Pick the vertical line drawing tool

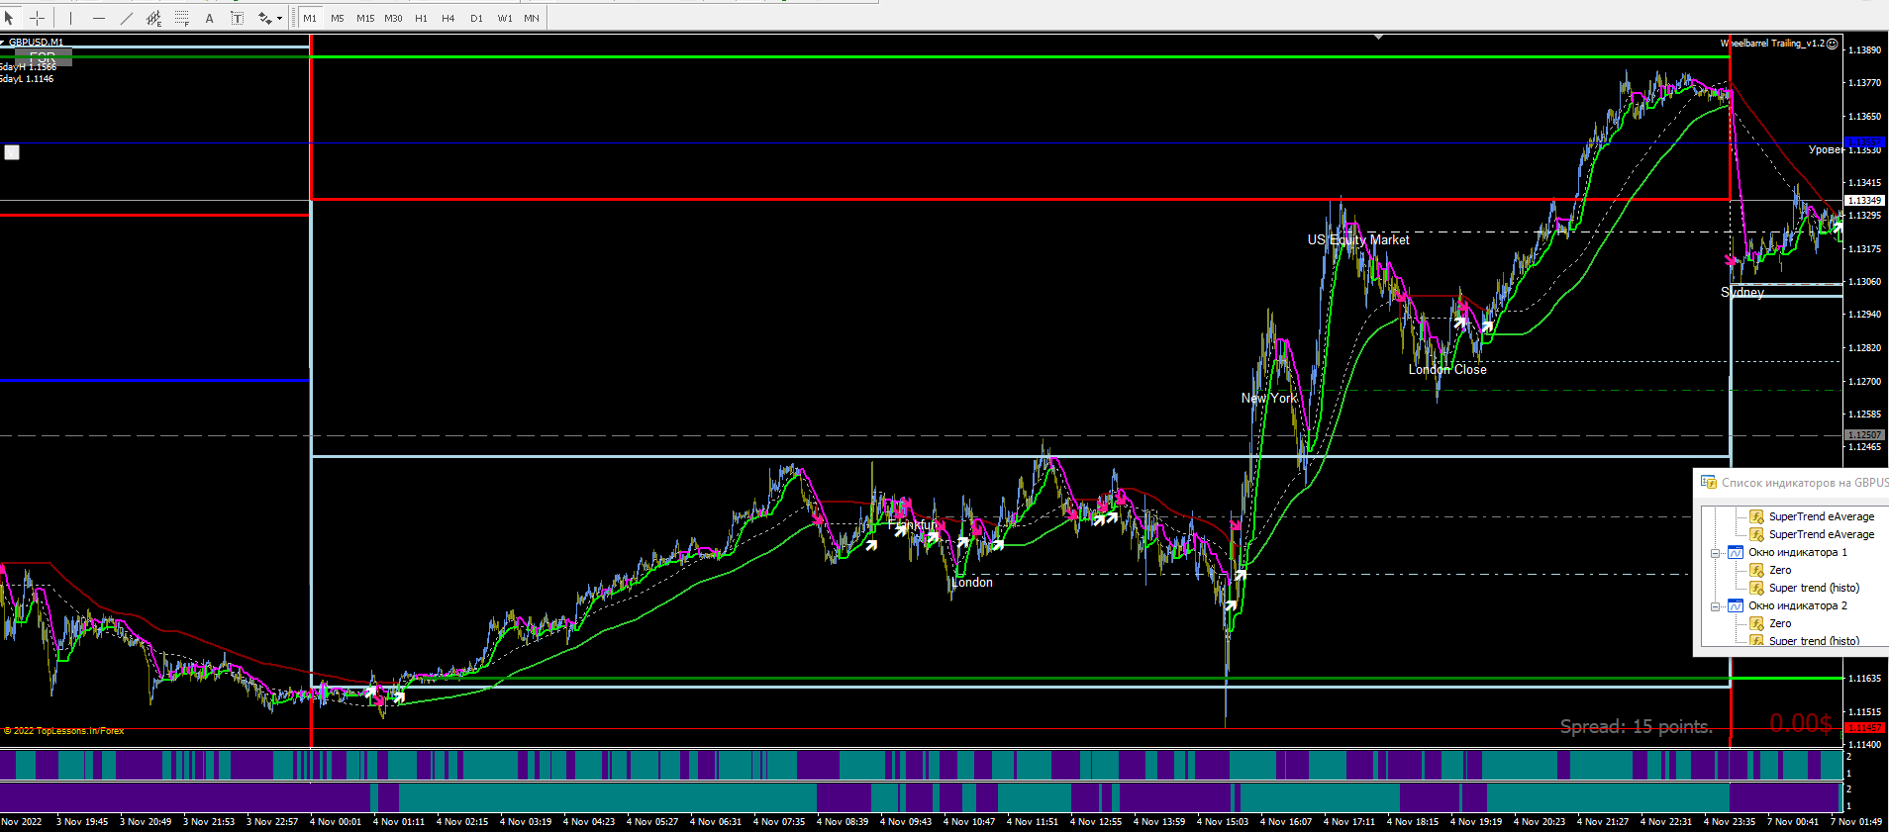pyautogui.click(x=70, y=18)
